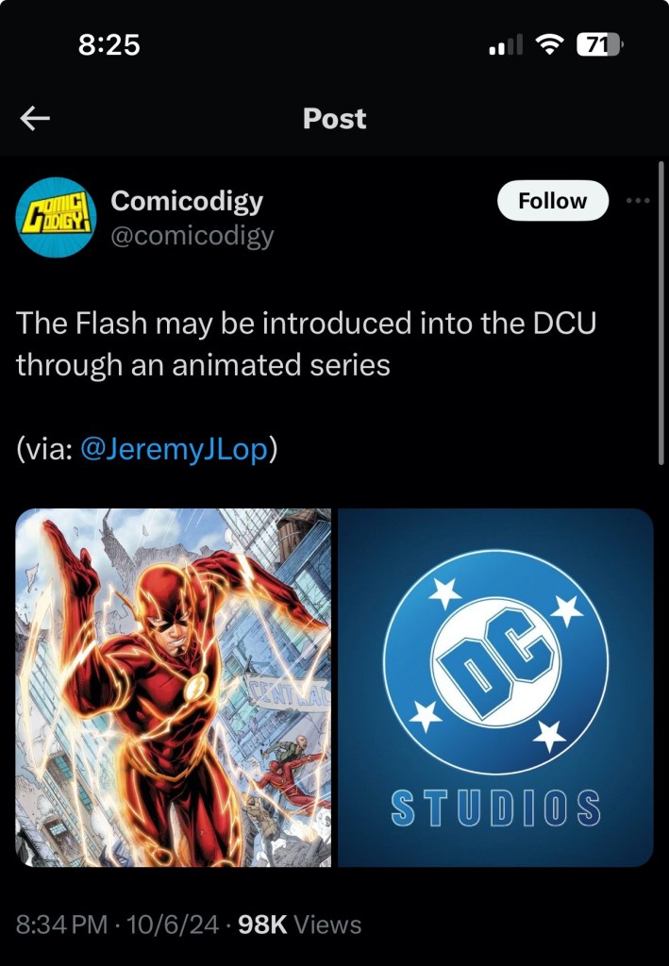Click the vertical scrollbar on the right
The height and width of the screenshot is (966, 669).
coord(661,313)
